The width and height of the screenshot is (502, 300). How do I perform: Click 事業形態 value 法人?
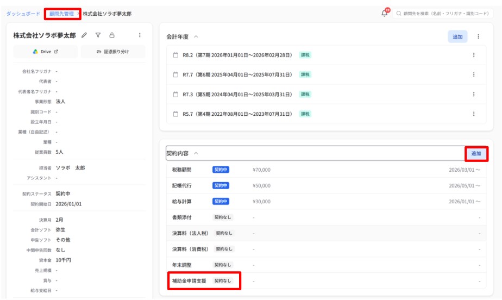60,102
